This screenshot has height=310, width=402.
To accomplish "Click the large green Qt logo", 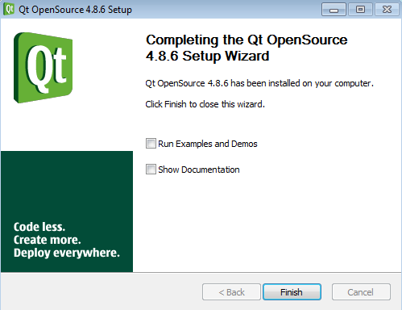I will point(44,68).
